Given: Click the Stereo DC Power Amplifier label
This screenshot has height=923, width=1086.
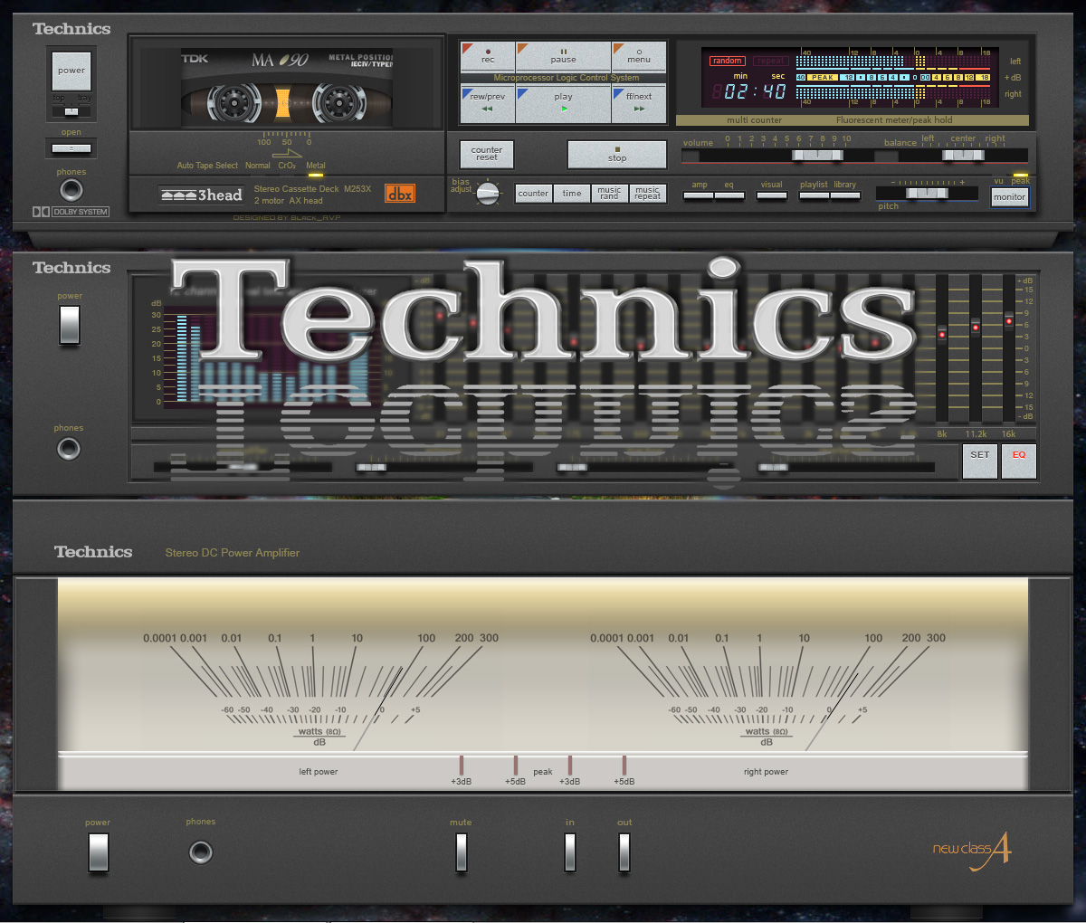Looking at the screenshot, I should tap(233, 553).
